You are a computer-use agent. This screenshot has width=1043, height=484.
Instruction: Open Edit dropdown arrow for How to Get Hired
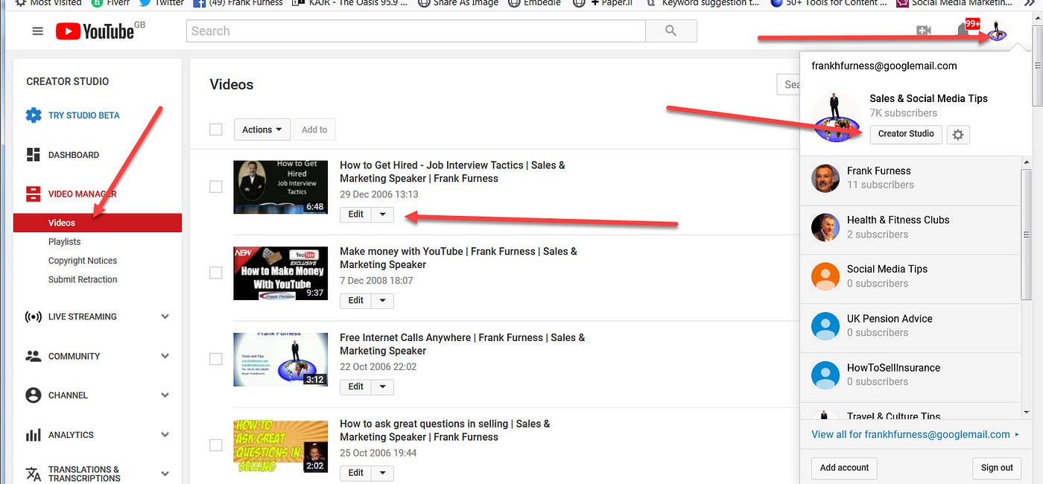(x=383, y=214)
